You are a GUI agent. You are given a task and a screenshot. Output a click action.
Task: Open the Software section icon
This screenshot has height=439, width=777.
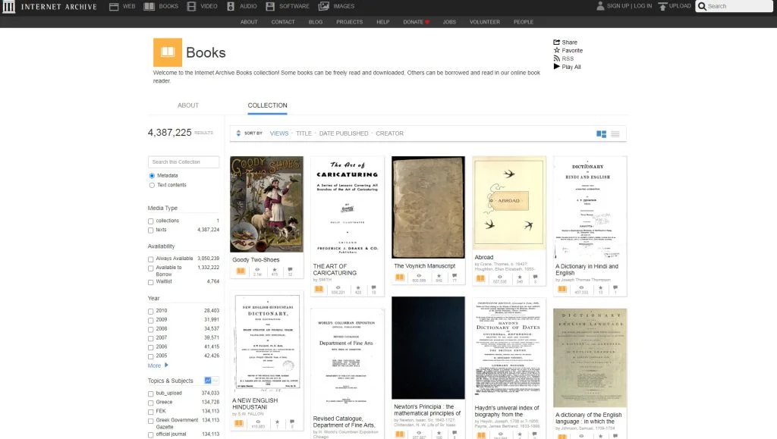(x=270, y=6)
